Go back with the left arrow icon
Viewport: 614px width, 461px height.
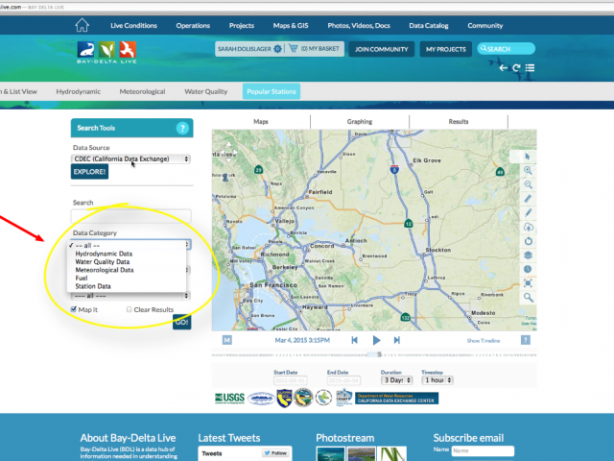503,68
